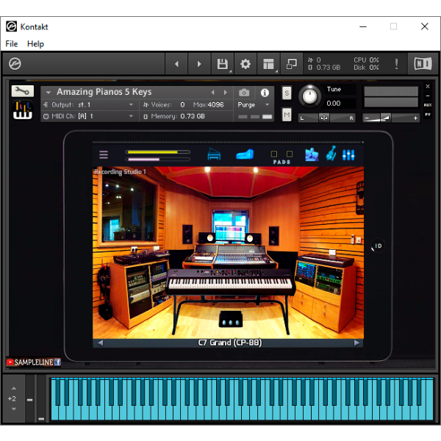Go to next instrument with right arrow
441x441 pixels.
coord(199,64)
